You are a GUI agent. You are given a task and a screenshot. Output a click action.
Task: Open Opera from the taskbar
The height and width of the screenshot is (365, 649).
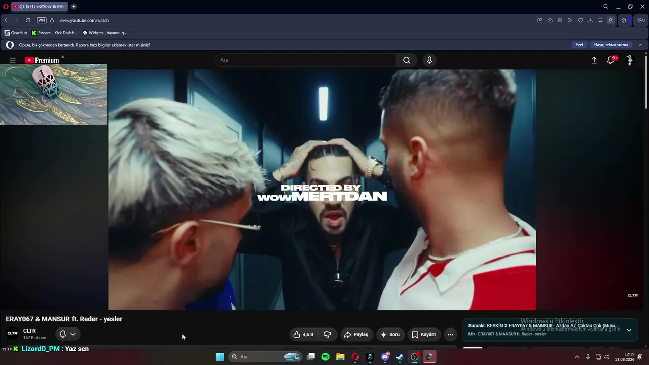[355, 357]
